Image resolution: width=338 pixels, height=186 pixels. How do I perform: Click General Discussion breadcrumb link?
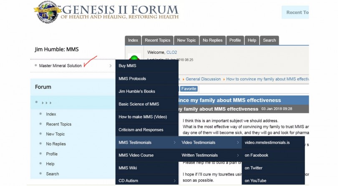[x=202, y=79]
